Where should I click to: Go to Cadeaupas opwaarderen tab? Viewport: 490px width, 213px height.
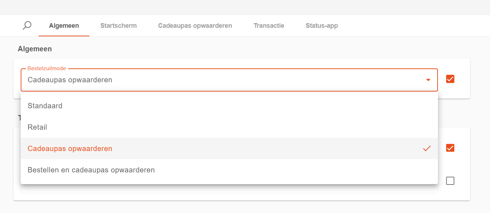(x=195, y=26)
